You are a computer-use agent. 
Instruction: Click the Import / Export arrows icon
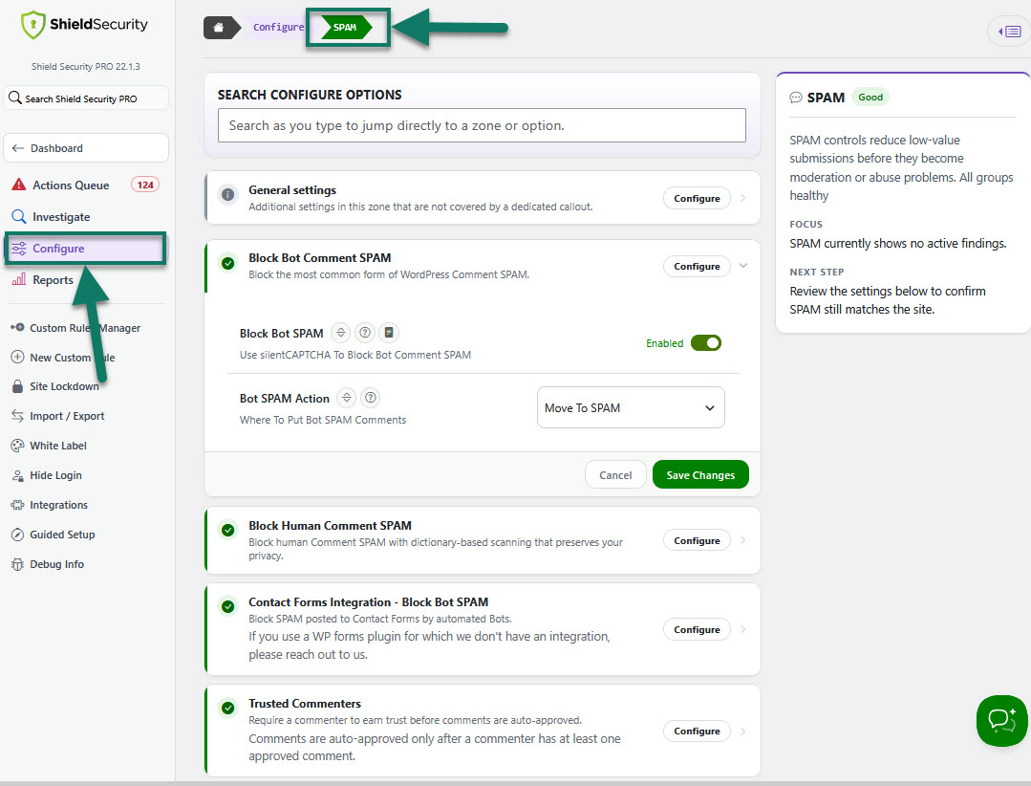(x=17, y=416)
